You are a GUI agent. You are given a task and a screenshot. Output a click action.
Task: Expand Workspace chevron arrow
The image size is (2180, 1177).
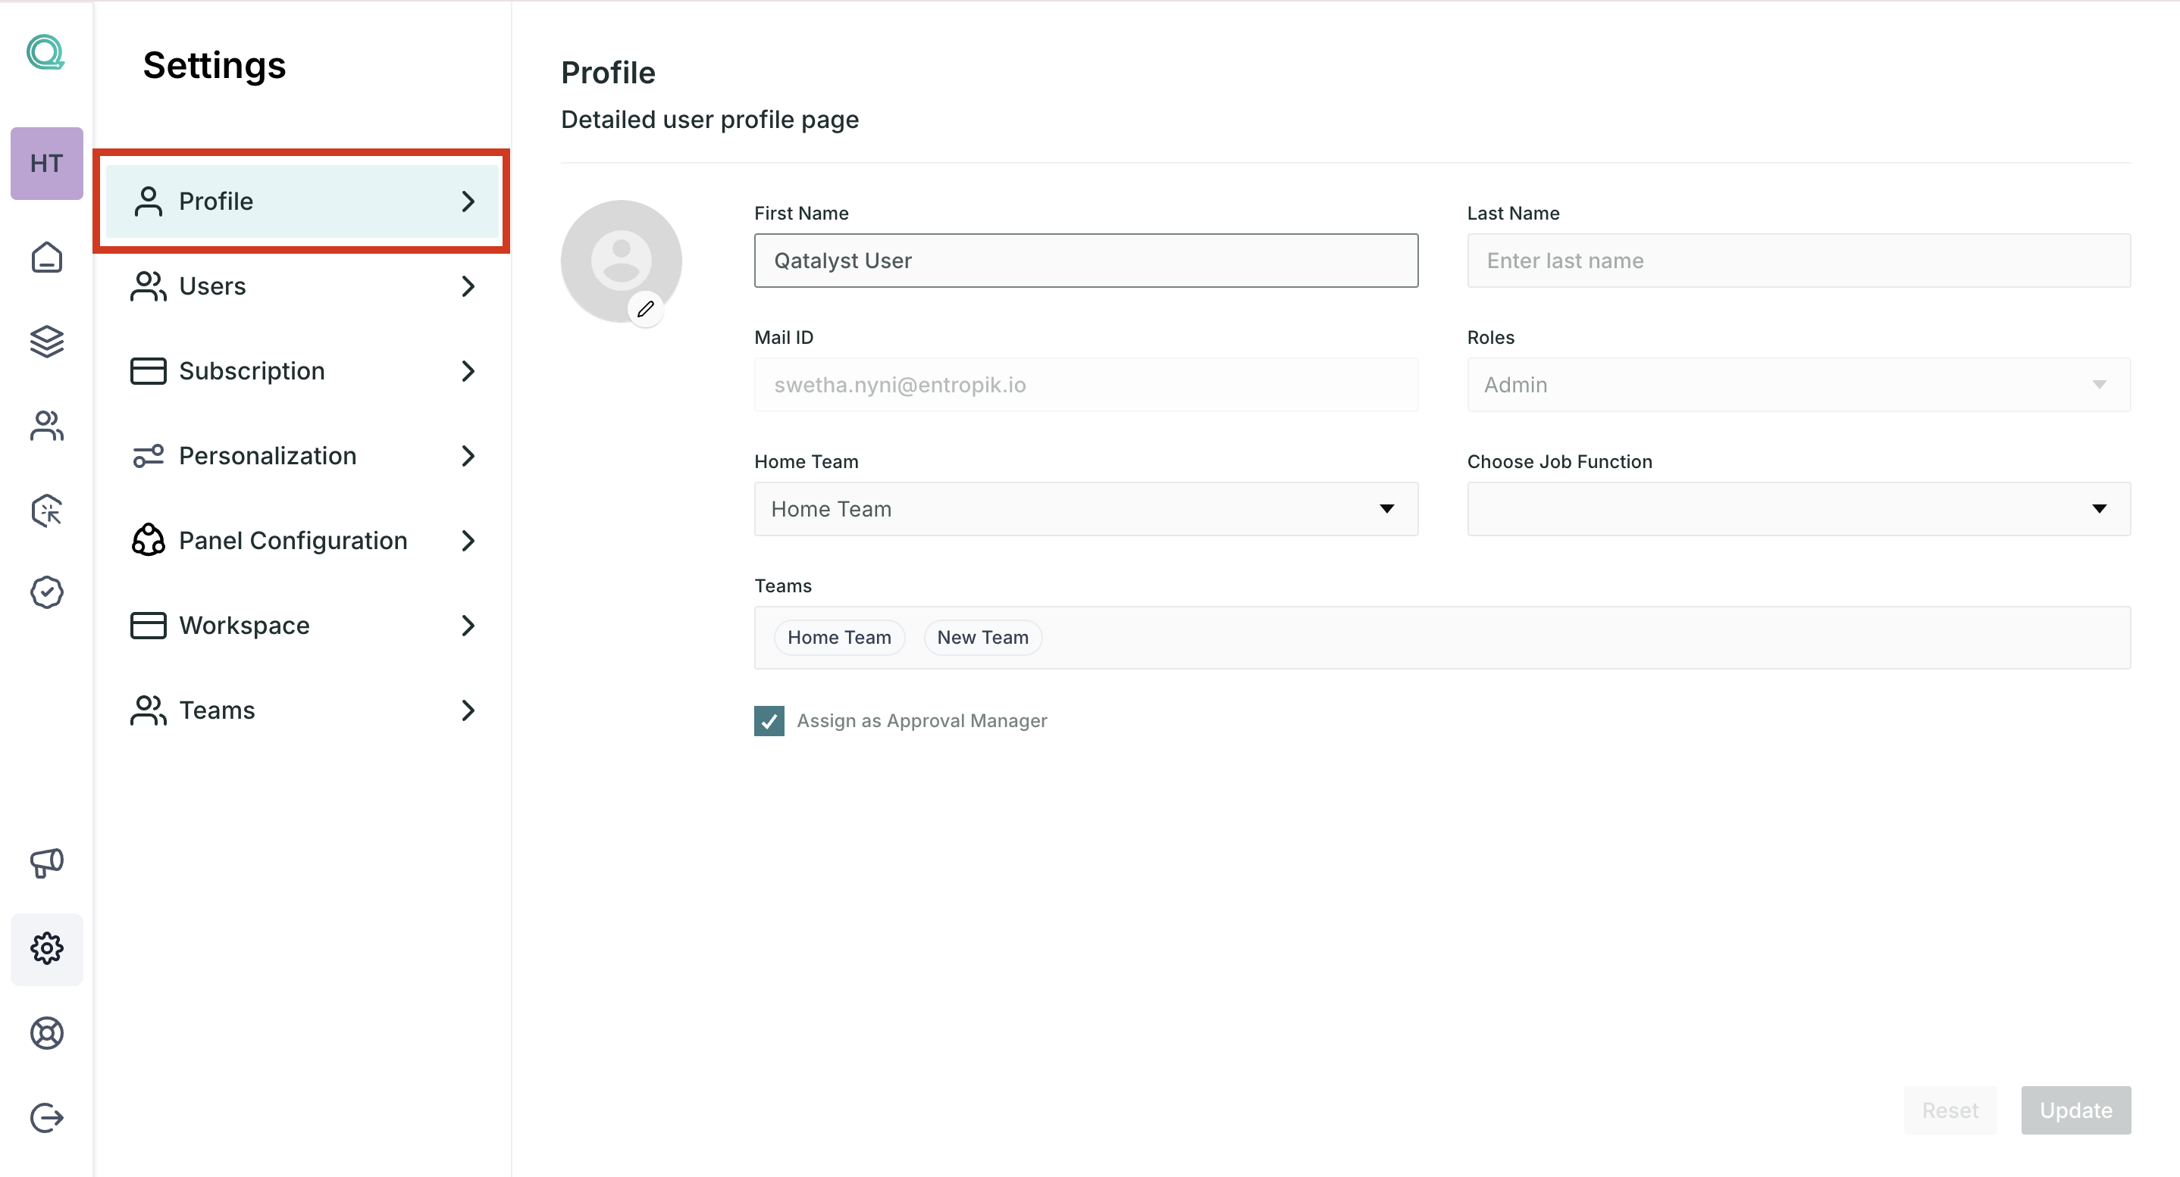(x=468, y=626)
